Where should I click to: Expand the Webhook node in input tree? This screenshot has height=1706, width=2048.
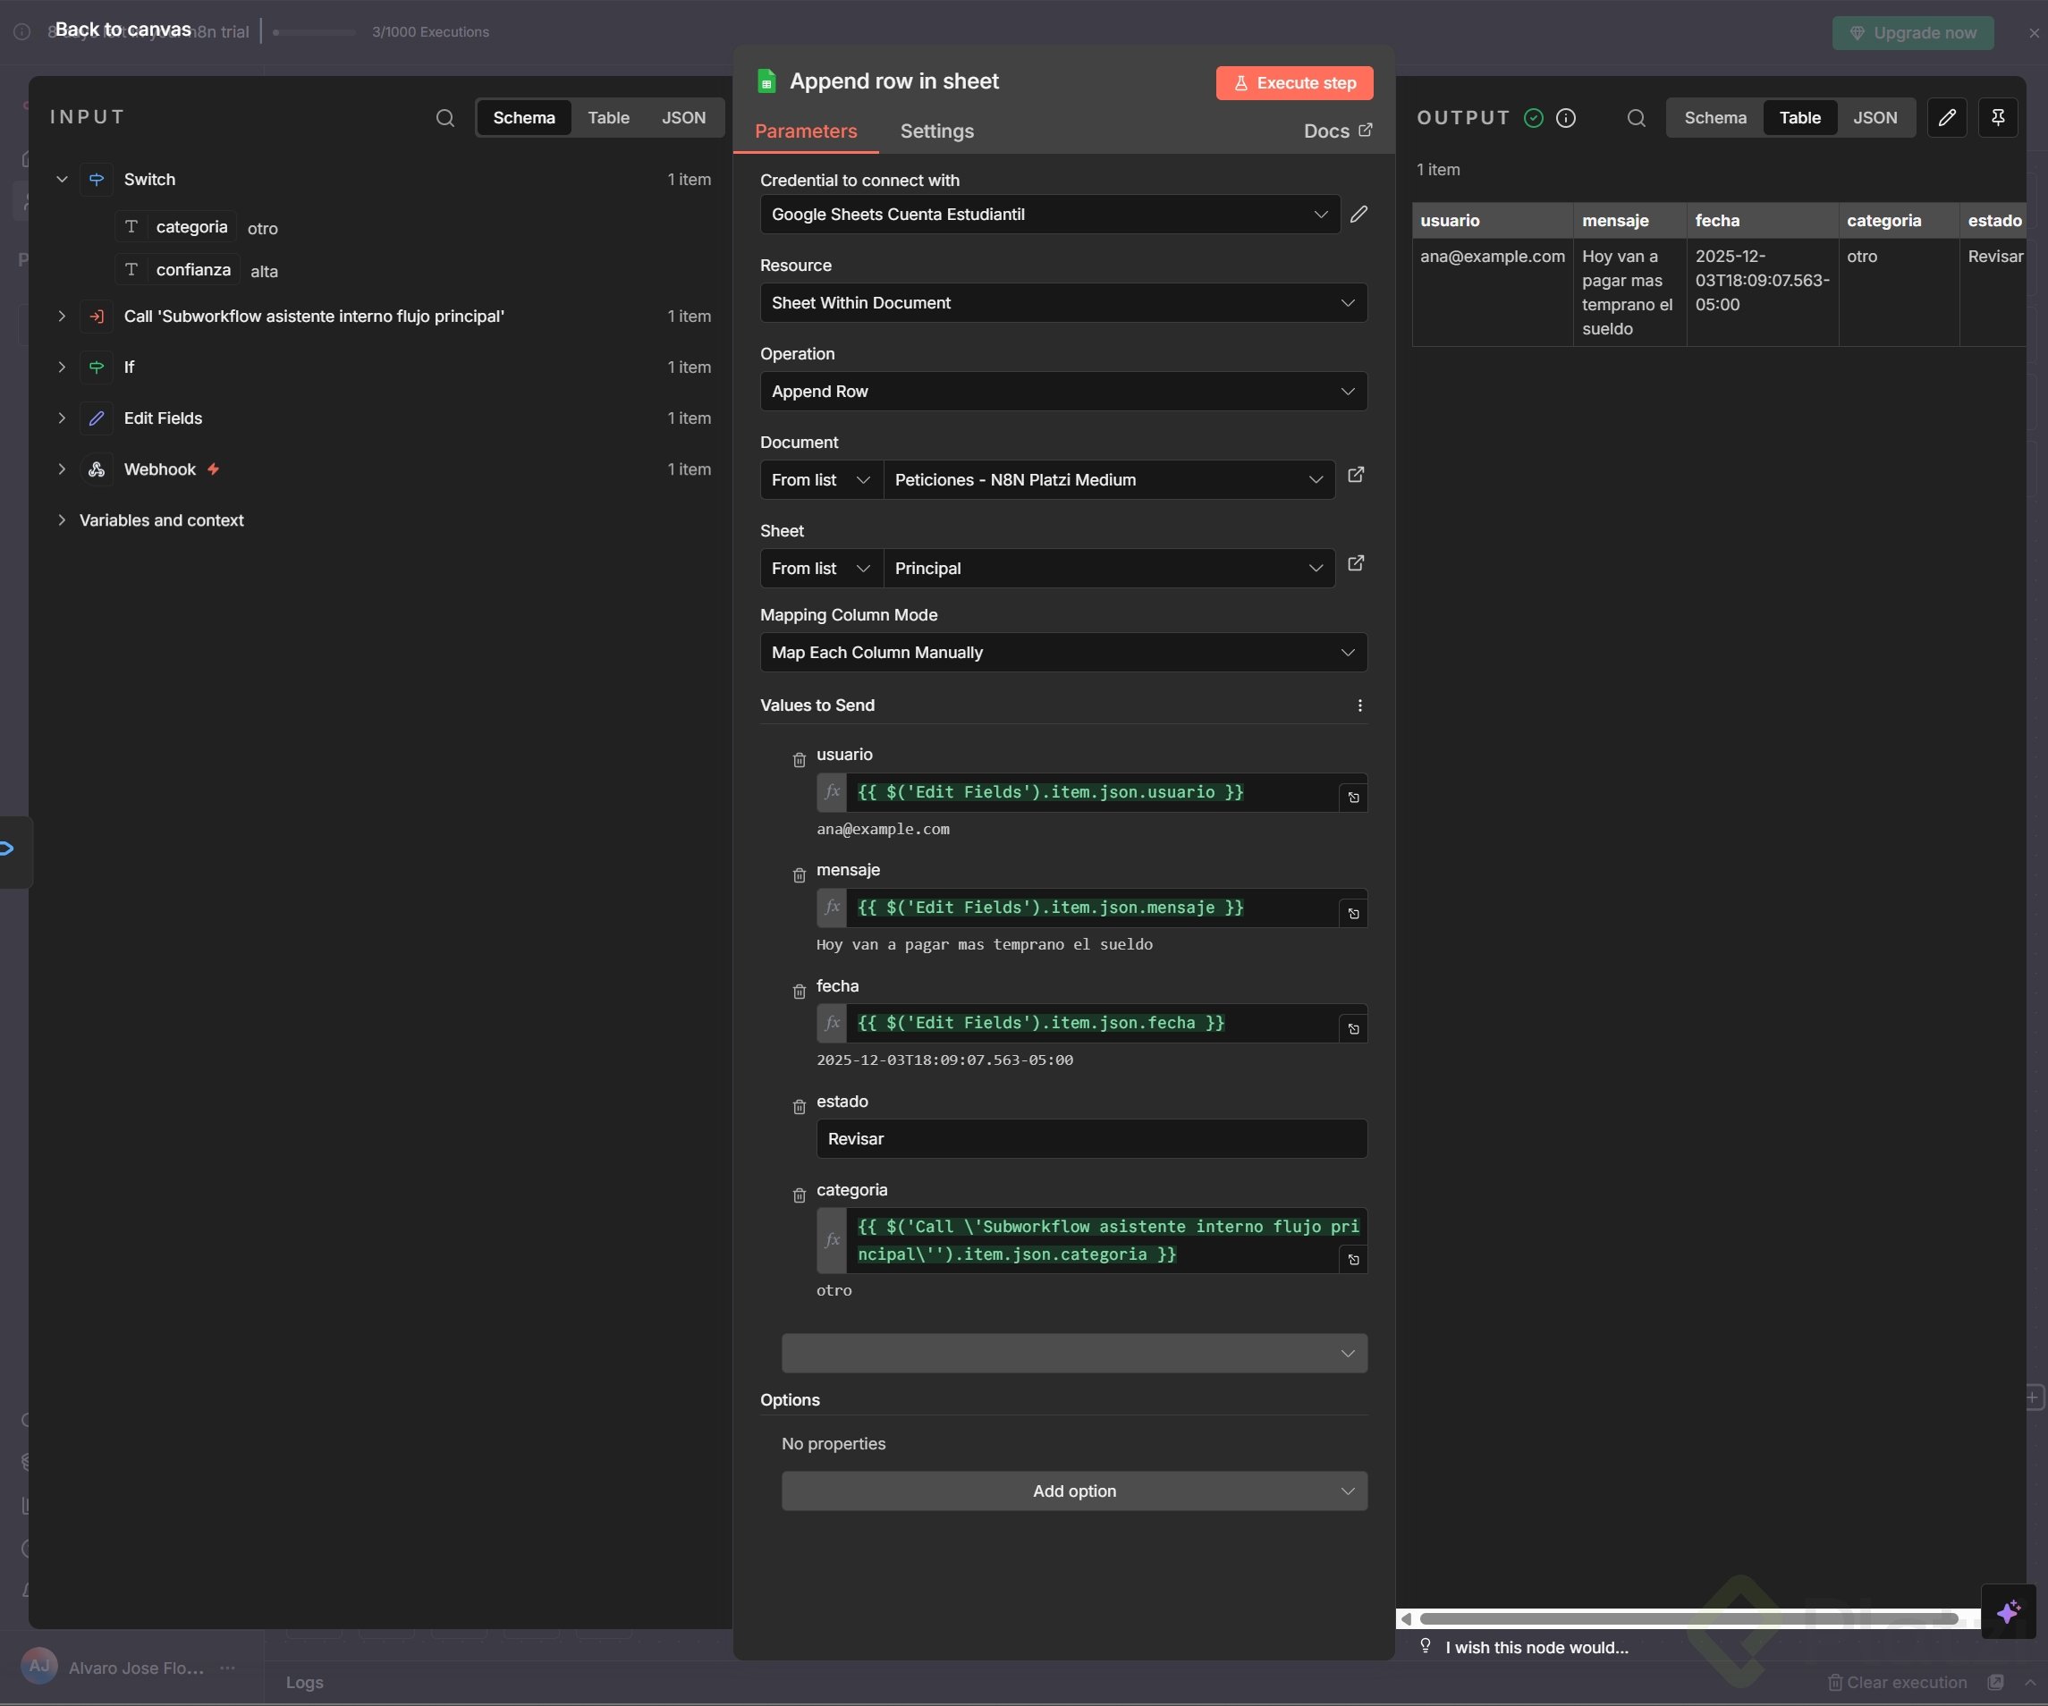click(62, 470)
